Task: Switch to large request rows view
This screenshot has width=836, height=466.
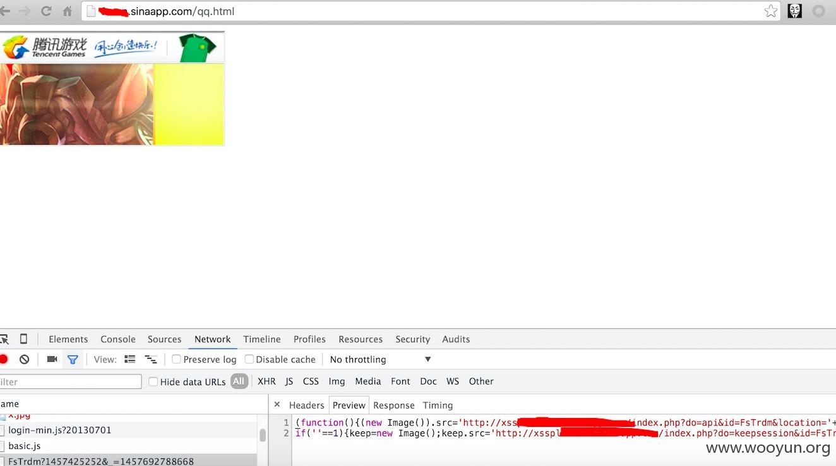Action: click(x=130, y=359)
